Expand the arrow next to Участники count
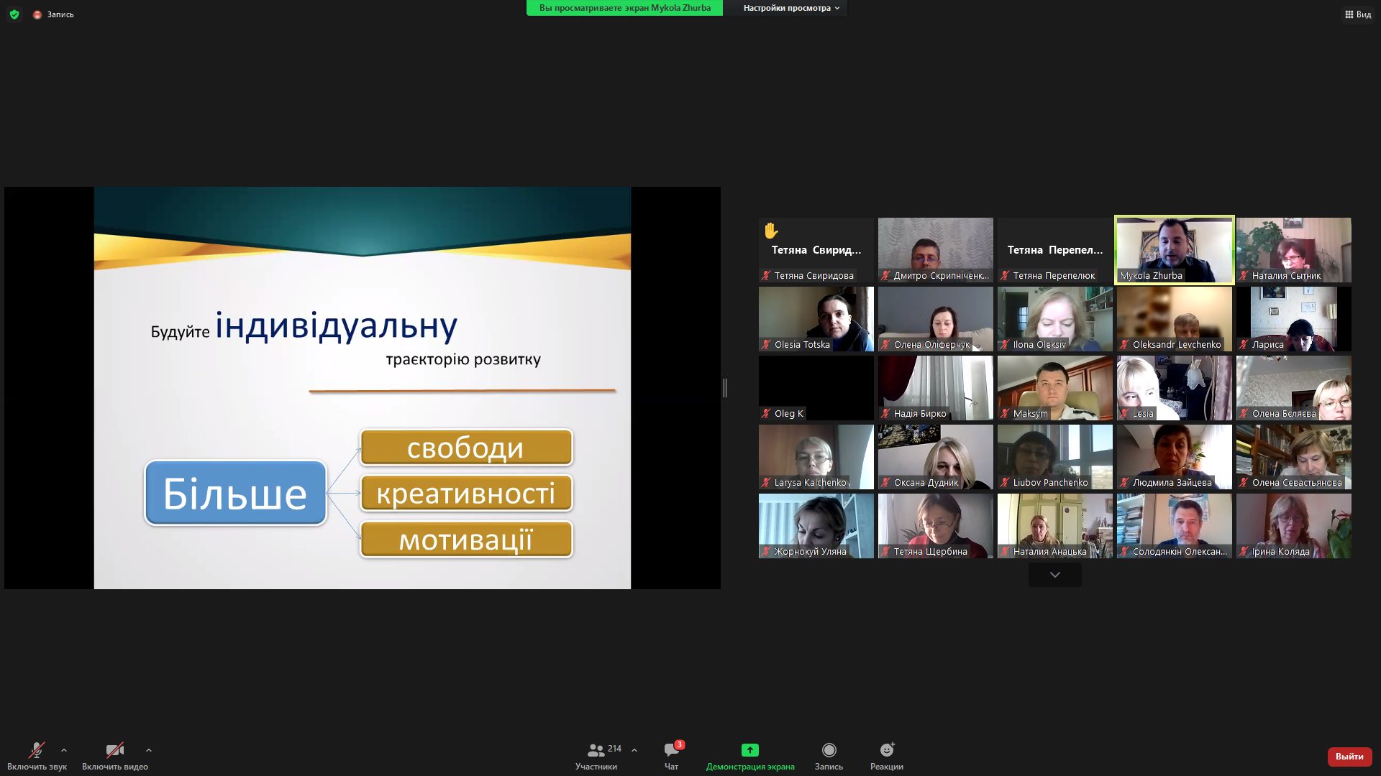The height and width of the screenshot is (776, 1381). (634, 750)
